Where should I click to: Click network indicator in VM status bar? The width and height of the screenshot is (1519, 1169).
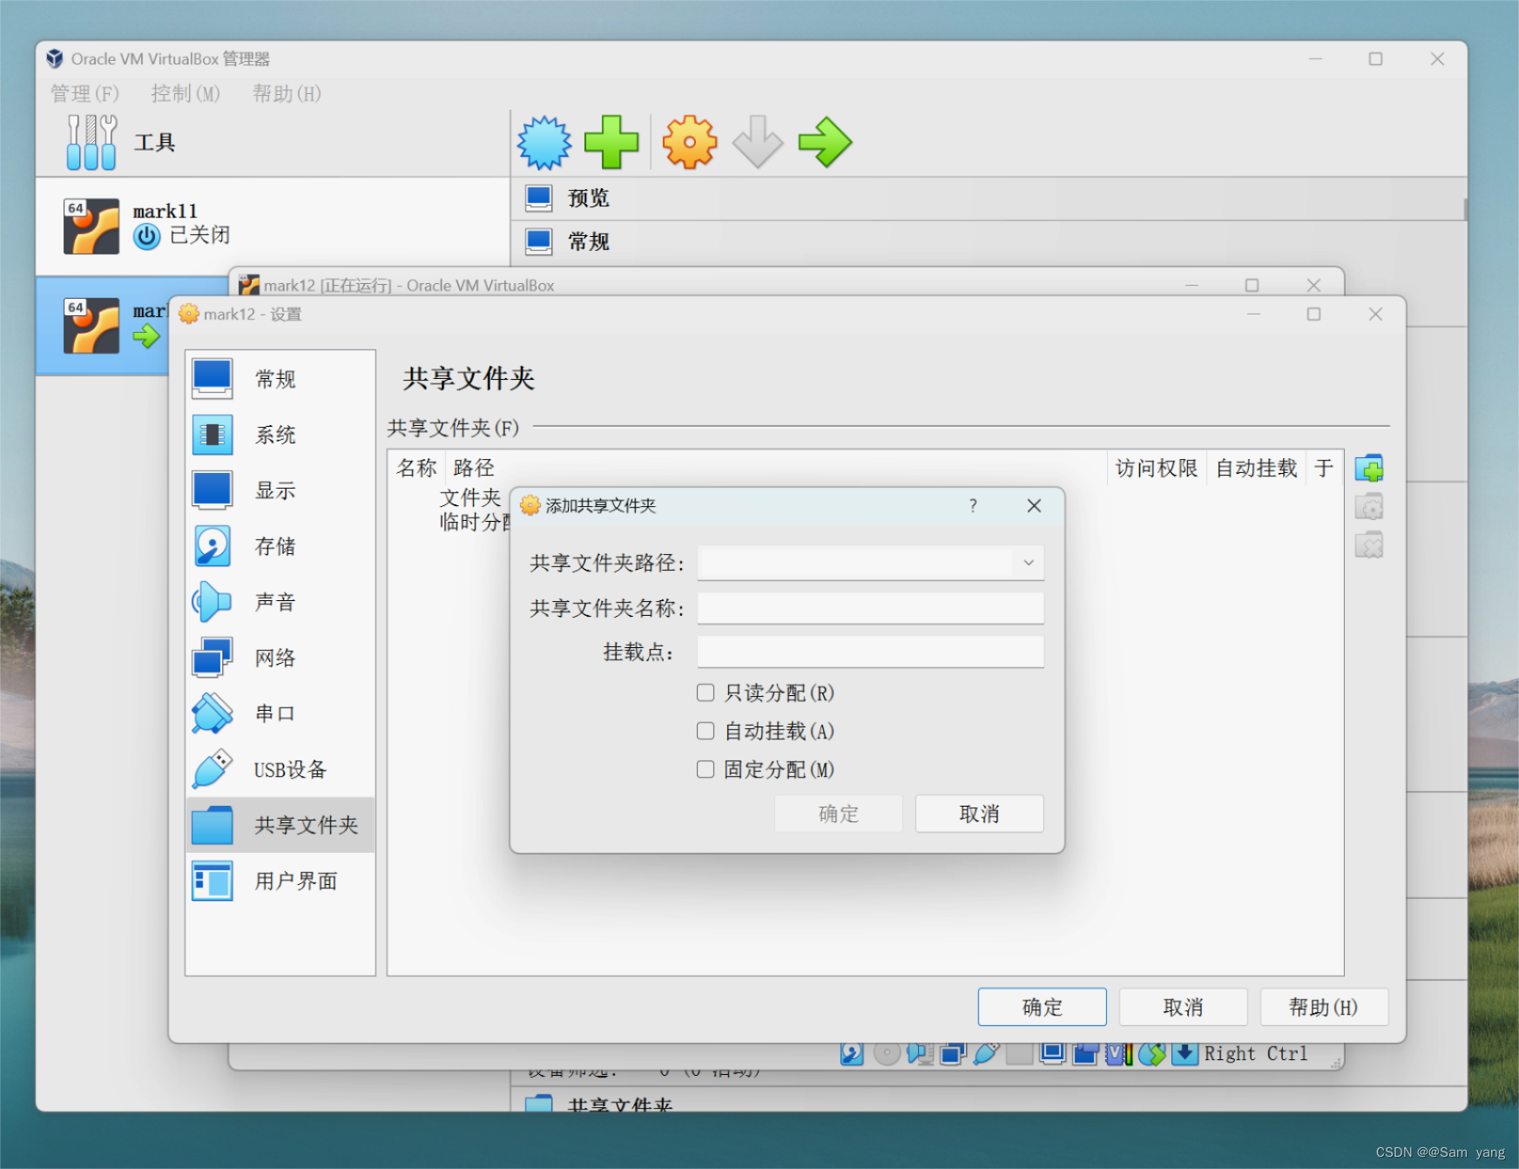click(x=953, y=1054)
